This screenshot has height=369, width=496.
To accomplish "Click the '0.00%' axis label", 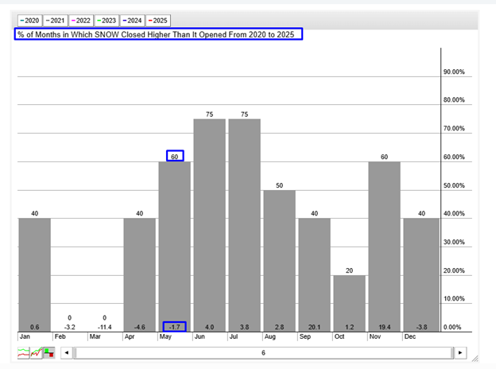I will pyautogui.click(x=452, y=327).
